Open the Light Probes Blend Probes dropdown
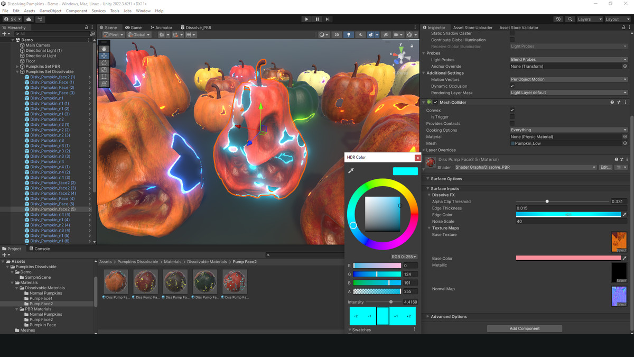Screen dimensions: 634x357 pyautogui.click(x=568, y=59)
